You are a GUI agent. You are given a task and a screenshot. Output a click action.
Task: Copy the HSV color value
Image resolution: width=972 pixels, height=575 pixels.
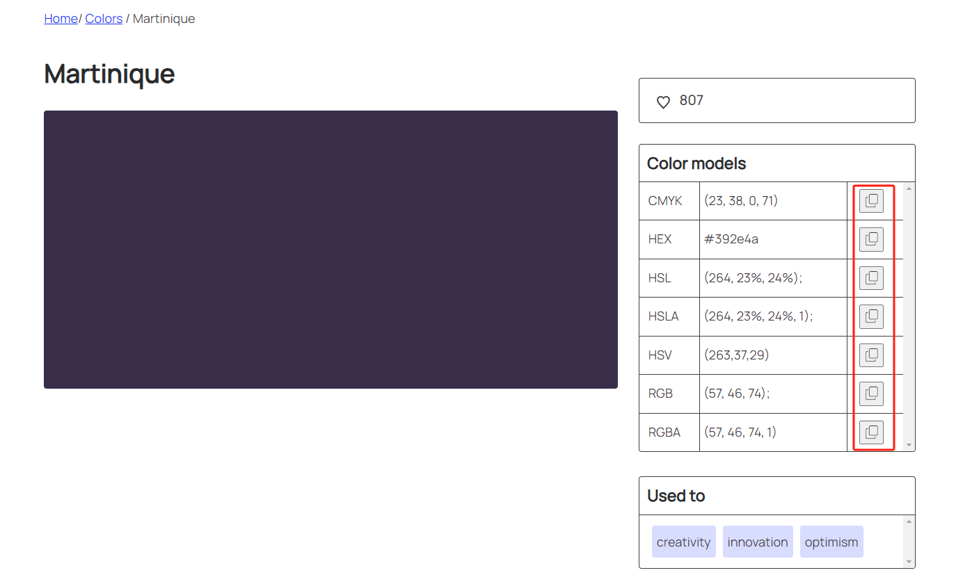click(871, 355)
